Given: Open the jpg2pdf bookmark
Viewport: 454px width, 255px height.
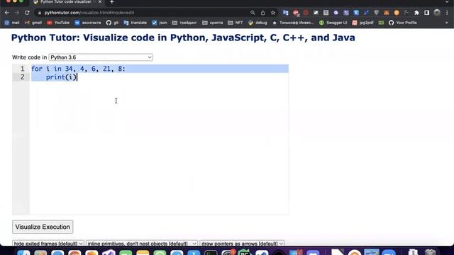Looking at the screenshot, I should [362, 23].
